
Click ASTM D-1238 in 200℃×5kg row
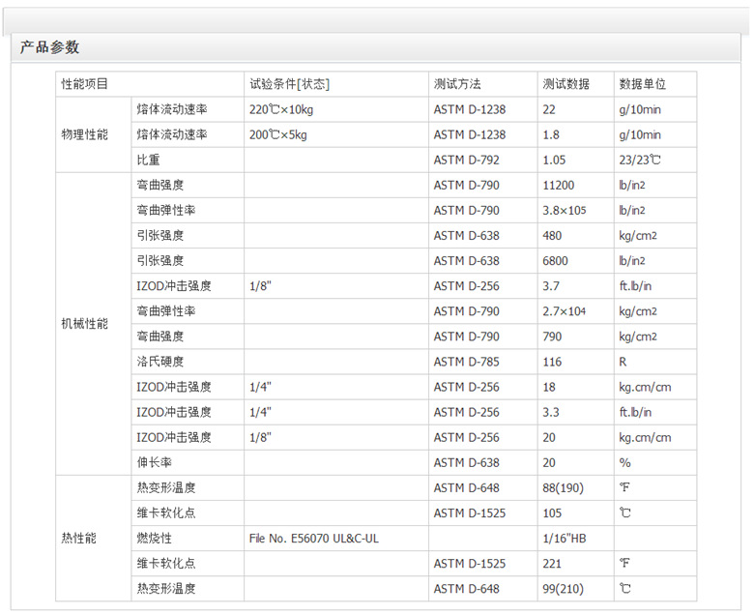pos(482,134)
